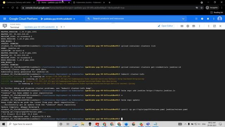Click the Kubernetes control plane URL in terminal
This screenshot has height=127, width=225.
pyautogui.click(x=58, y=77)
